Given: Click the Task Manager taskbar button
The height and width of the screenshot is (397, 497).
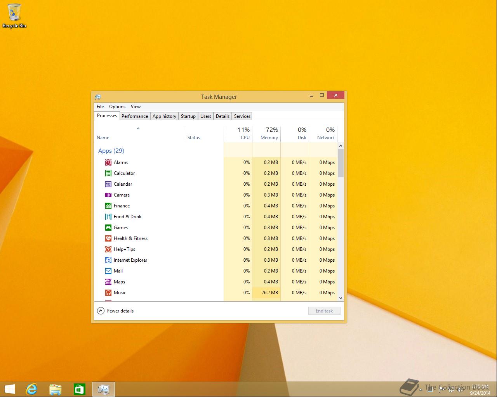Looking at the screenshot, I should 104,389.
